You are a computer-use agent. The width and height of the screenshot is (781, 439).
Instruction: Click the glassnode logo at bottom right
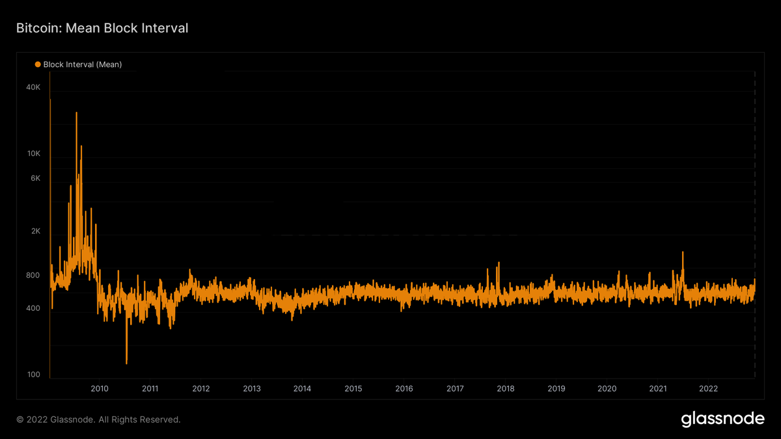coord(723,419)
